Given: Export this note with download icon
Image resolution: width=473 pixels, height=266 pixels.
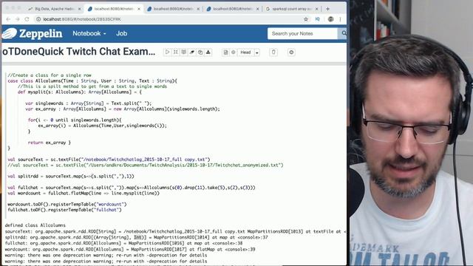Looking at the screenshot, I should (x=208, y=52).
